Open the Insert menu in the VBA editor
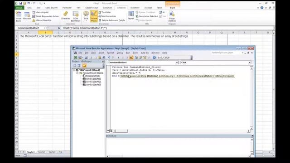Viewport: 290px width, 163px height. [x=101, y=53]
